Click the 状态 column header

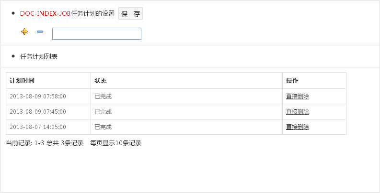click(101, 81)
